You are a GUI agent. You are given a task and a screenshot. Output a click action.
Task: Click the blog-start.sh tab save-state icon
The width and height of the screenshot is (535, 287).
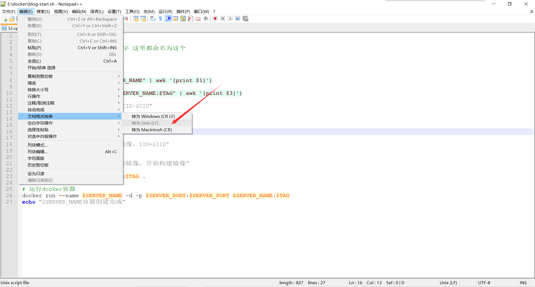pyautogui.click(x=4, y=28)
